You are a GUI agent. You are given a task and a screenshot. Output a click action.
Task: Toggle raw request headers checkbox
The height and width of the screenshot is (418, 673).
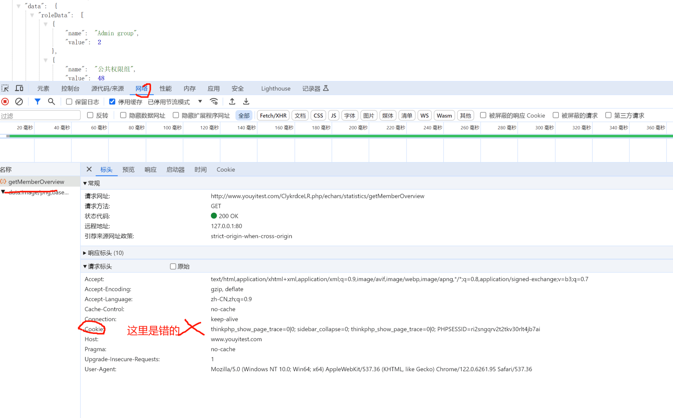coord(173,266)
